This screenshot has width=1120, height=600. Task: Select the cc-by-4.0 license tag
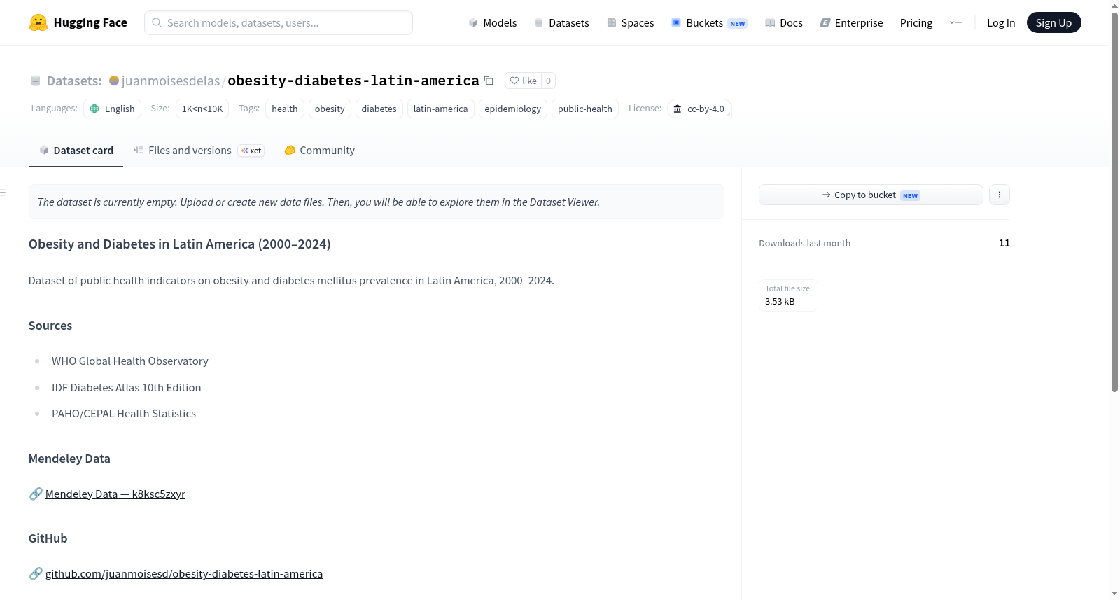pos(699,109)
